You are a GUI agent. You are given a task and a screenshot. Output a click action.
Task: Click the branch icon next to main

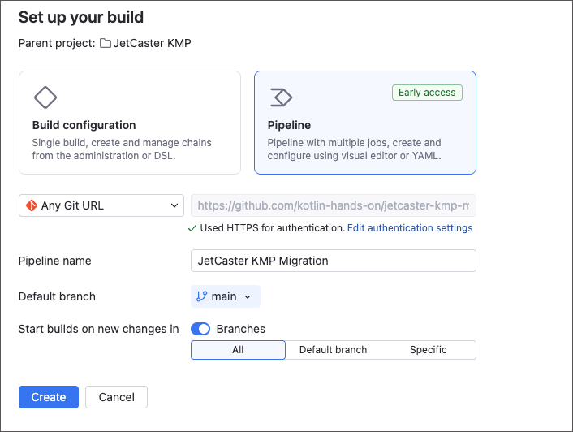(202, 296)
